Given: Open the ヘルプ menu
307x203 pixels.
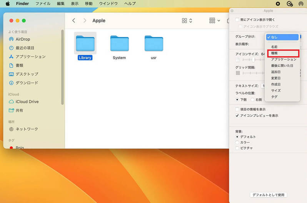Looking at the screenshot, I should point(130,3).
